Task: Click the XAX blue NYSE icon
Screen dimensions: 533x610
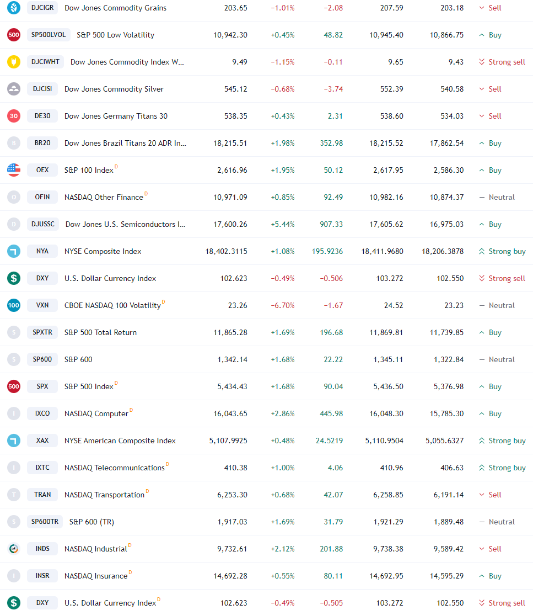Action: pyautogui.click(x=14, y=441)
